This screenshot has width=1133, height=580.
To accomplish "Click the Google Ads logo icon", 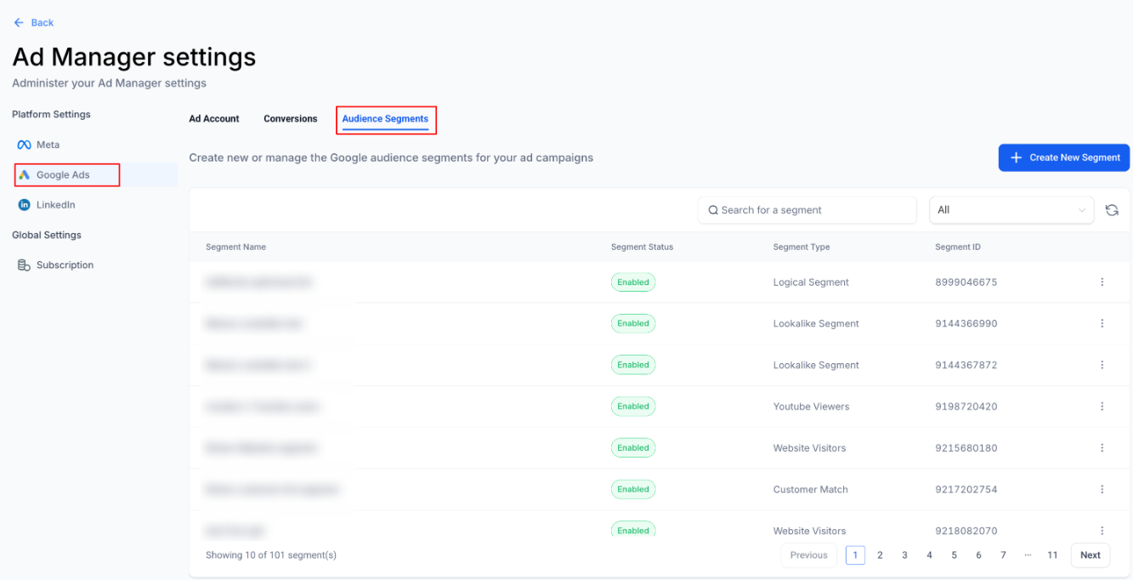I will click(25, 175).
